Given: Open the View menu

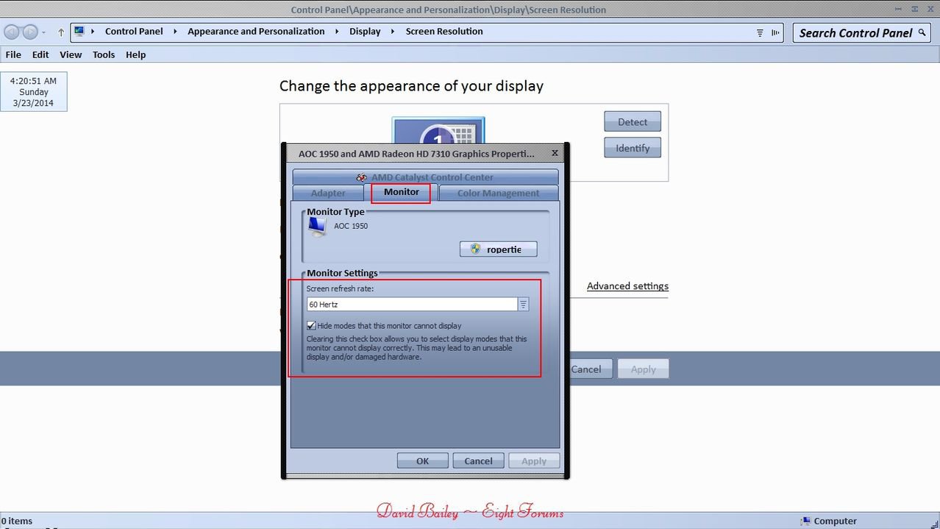Looking at the screenshot, I should click(x=71, y=54).
